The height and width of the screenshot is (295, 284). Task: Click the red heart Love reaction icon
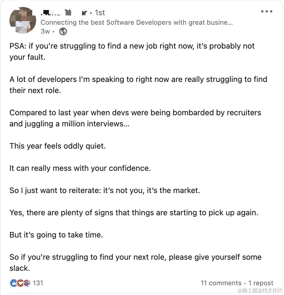pyautogui.click(x=20, y=283)
